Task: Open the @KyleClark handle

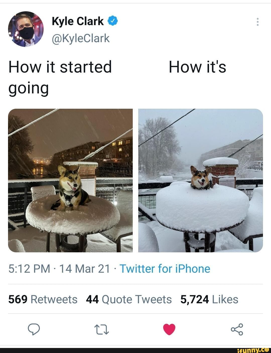Action: click(x=81, y=38)
